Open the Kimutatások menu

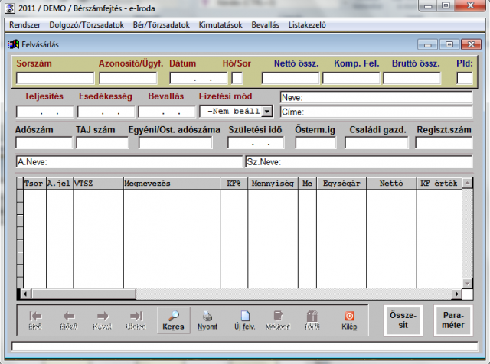[220, 24]
